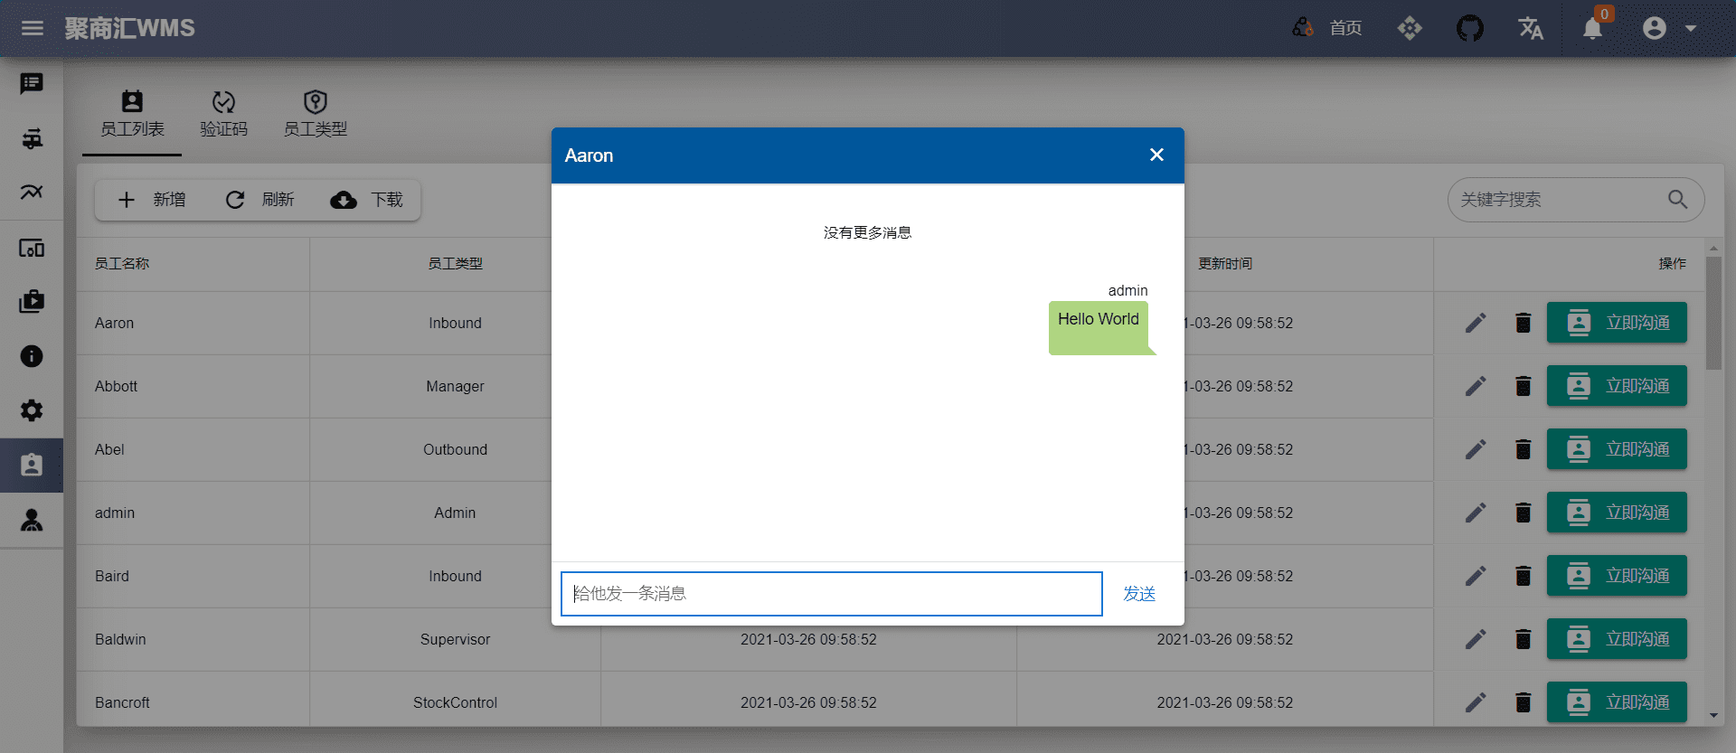
Task: Delete the Abel row with trash icon
Action: click(1524, 449)
